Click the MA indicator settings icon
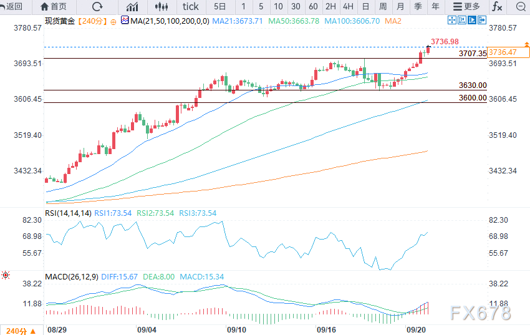The height and width of the screenshot is (335, 530). pyautogui.click(x=125, y=21)
